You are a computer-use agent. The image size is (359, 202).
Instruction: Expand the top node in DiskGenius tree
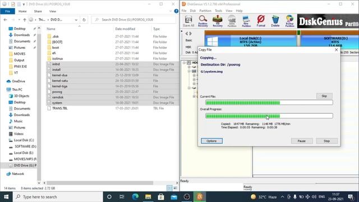tap(185, 62)
